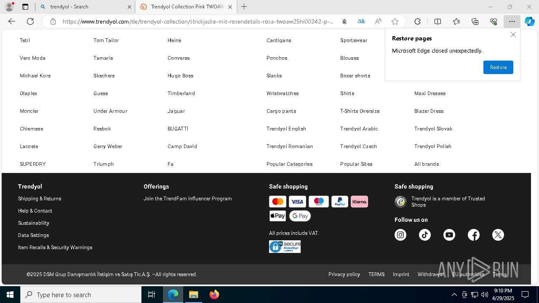Viewport: 539px width, 303px height.
Task: Toggle split screen icon in toolbar
Action: click(438, 21)
